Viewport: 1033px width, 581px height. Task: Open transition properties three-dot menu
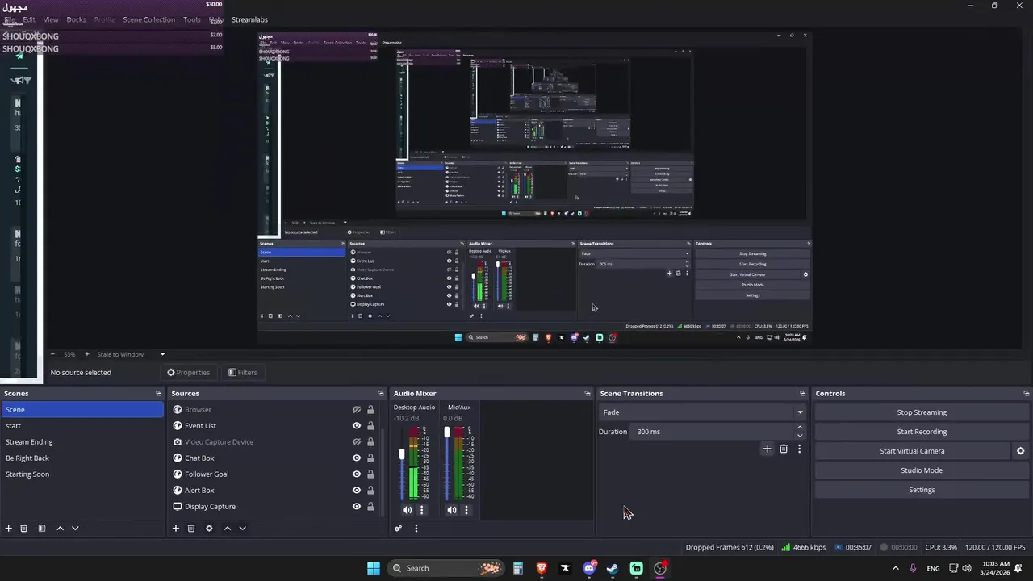click(x=799, y=449)
